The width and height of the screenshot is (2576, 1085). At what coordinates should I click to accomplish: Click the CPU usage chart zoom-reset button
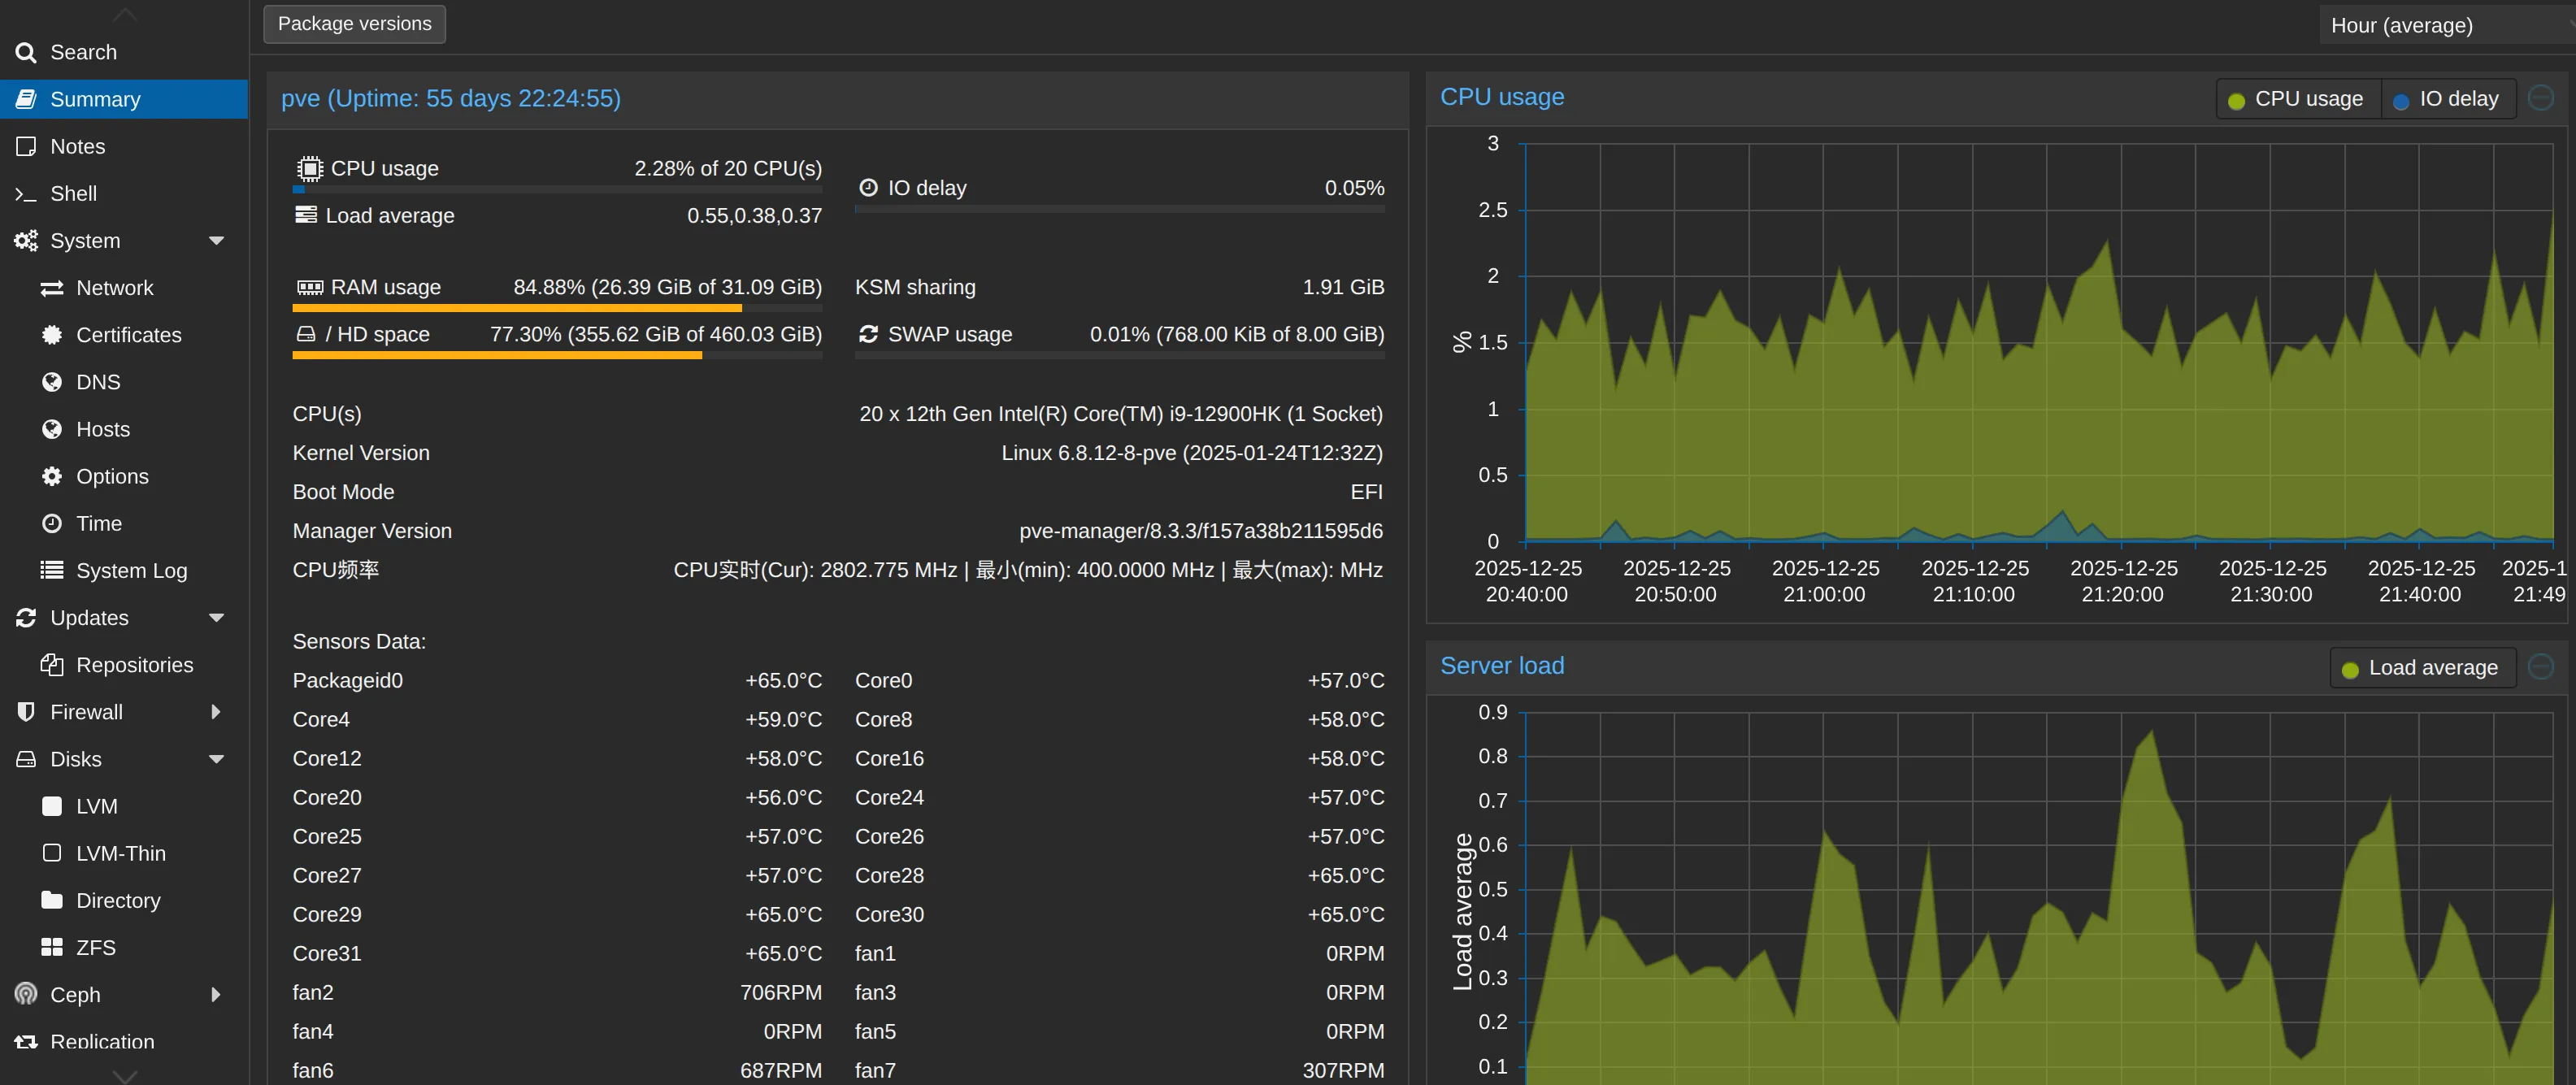2540,98
